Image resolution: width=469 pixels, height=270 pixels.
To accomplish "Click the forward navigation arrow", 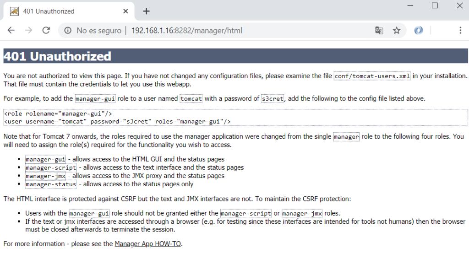I will tap(28, 30).
